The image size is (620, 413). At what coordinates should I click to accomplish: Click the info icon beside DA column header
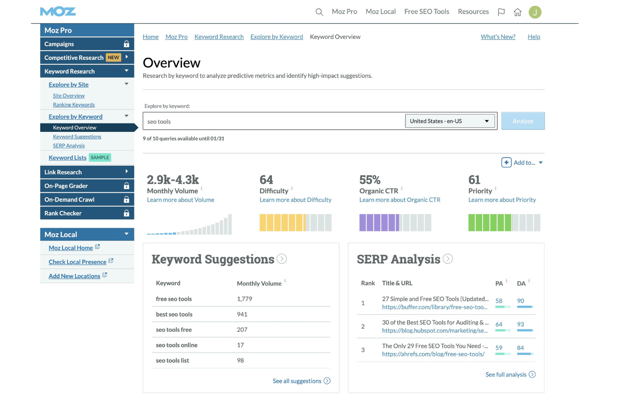coord(529,281)
